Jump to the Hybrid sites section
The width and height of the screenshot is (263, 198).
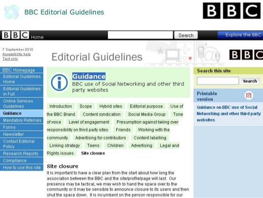tap(111, 106)
